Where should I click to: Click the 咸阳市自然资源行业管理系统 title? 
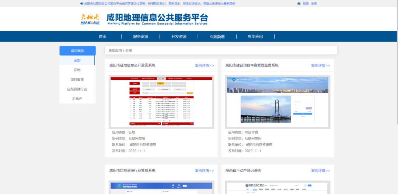(x=132, y=170)
